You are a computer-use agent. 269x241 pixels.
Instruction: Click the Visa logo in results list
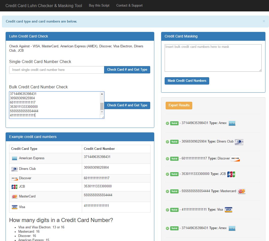pos(228,210)
